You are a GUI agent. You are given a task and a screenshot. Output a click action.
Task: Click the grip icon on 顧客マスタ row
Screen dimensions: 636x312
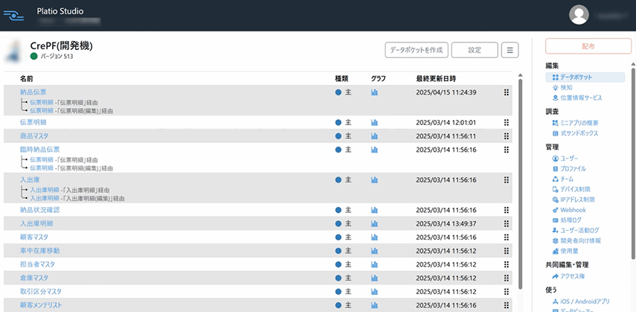[506, 237]
